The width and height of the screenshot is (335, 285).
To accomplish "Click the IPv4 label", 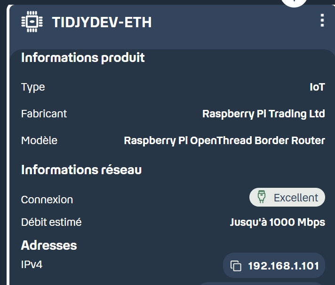I will 32,264.
